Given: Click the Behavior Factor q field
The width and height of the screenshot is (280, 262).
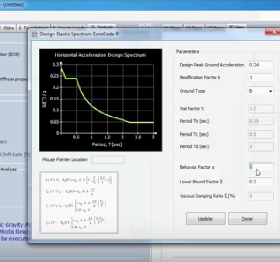Looking at the screenshot, I should click(261, 167).
